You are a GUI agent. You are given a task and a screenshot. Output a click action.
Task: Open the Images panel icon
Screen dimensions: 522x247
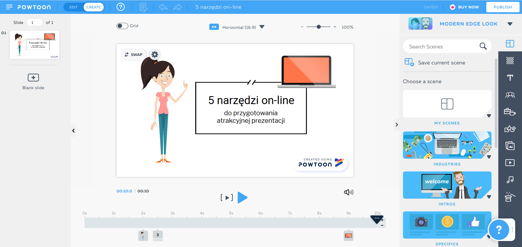[510, 146]
